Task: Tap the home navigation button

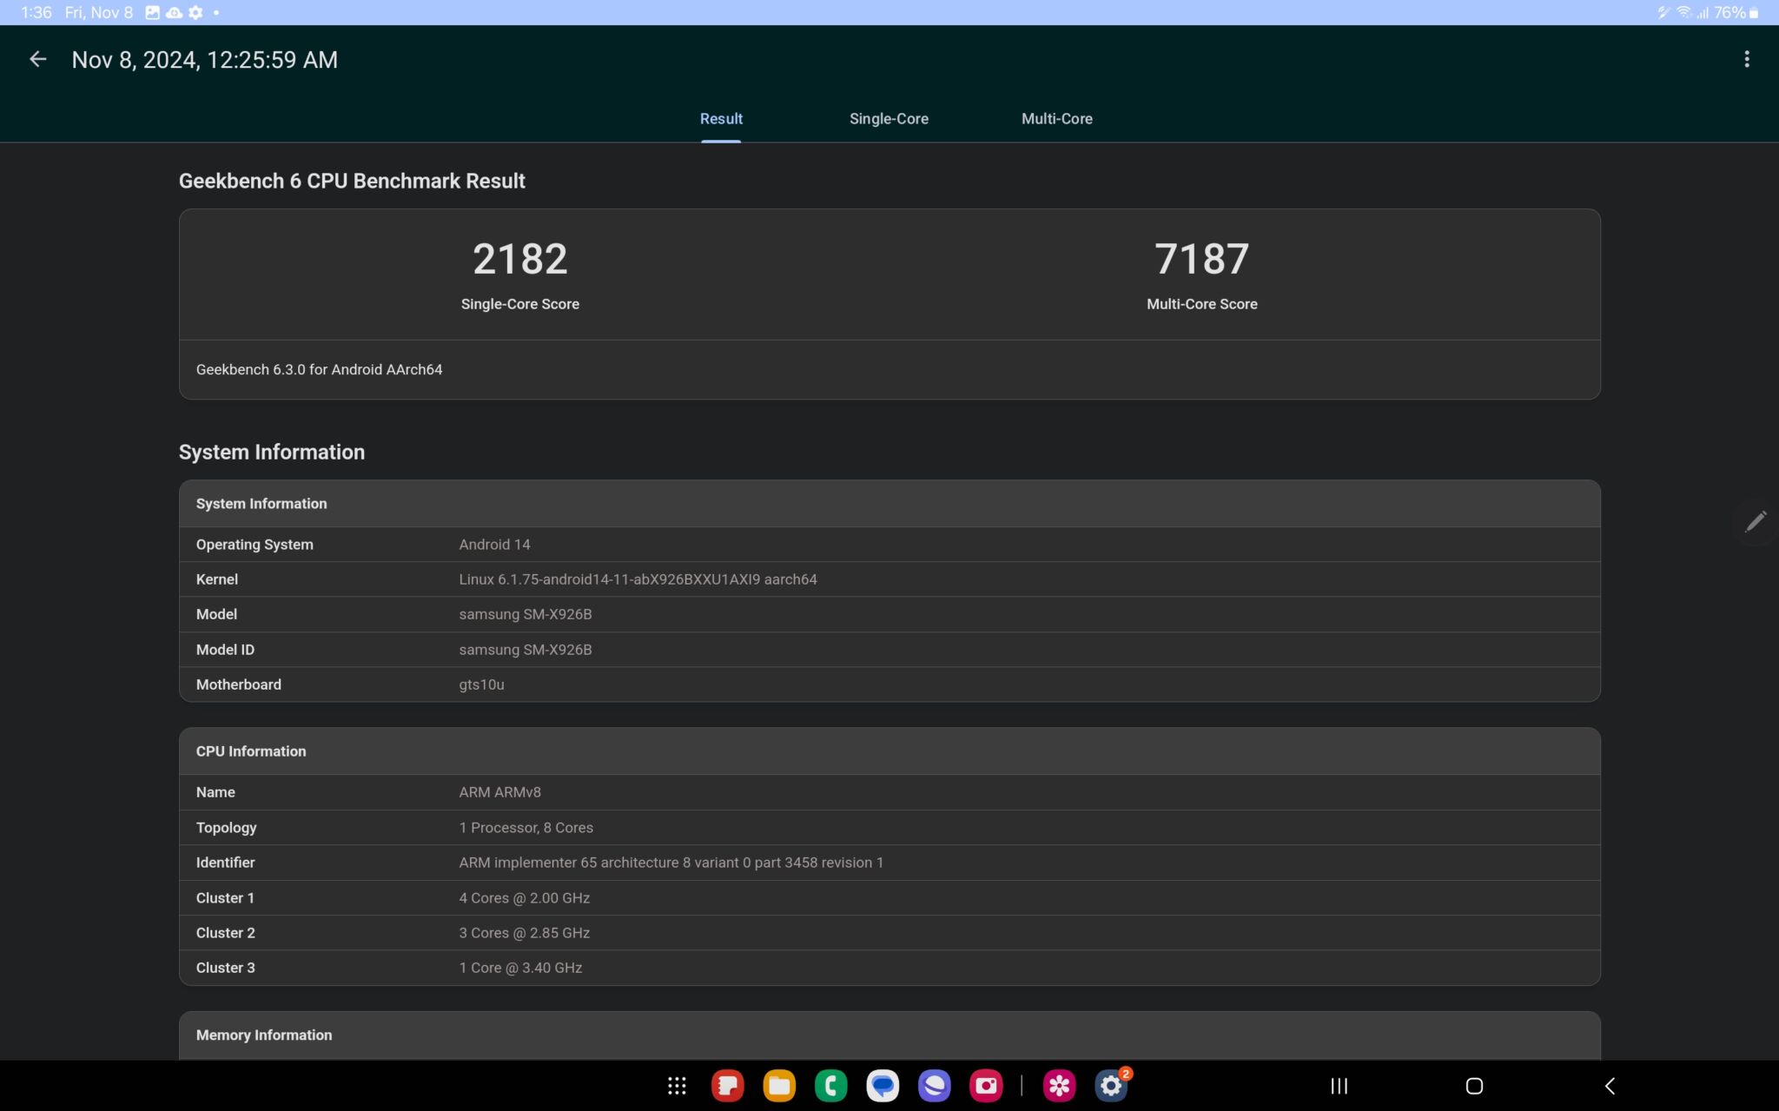Action: tap(1474, 1086)
